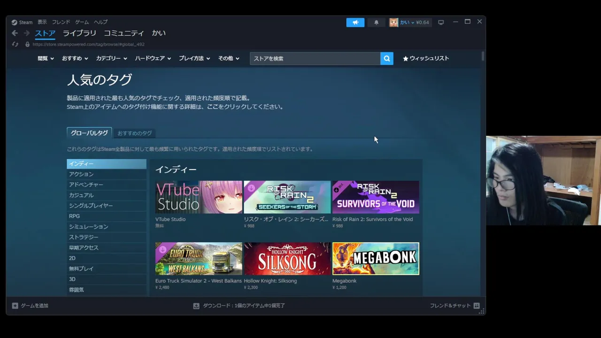This screenshot has width=601, height=338.
Task: Select the シングルプレイヤー tag
Action: coord(107,206)
